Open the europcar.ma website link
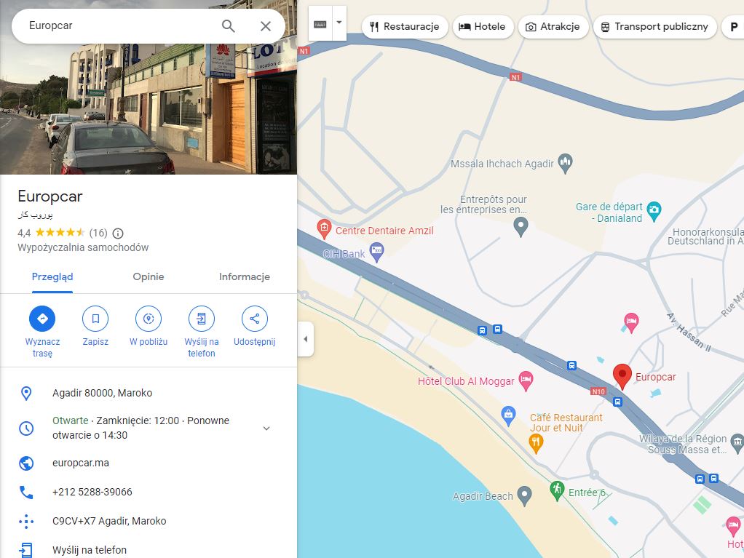Image resolution: width=744 pixels, height=558 pixels. point(81,463)
